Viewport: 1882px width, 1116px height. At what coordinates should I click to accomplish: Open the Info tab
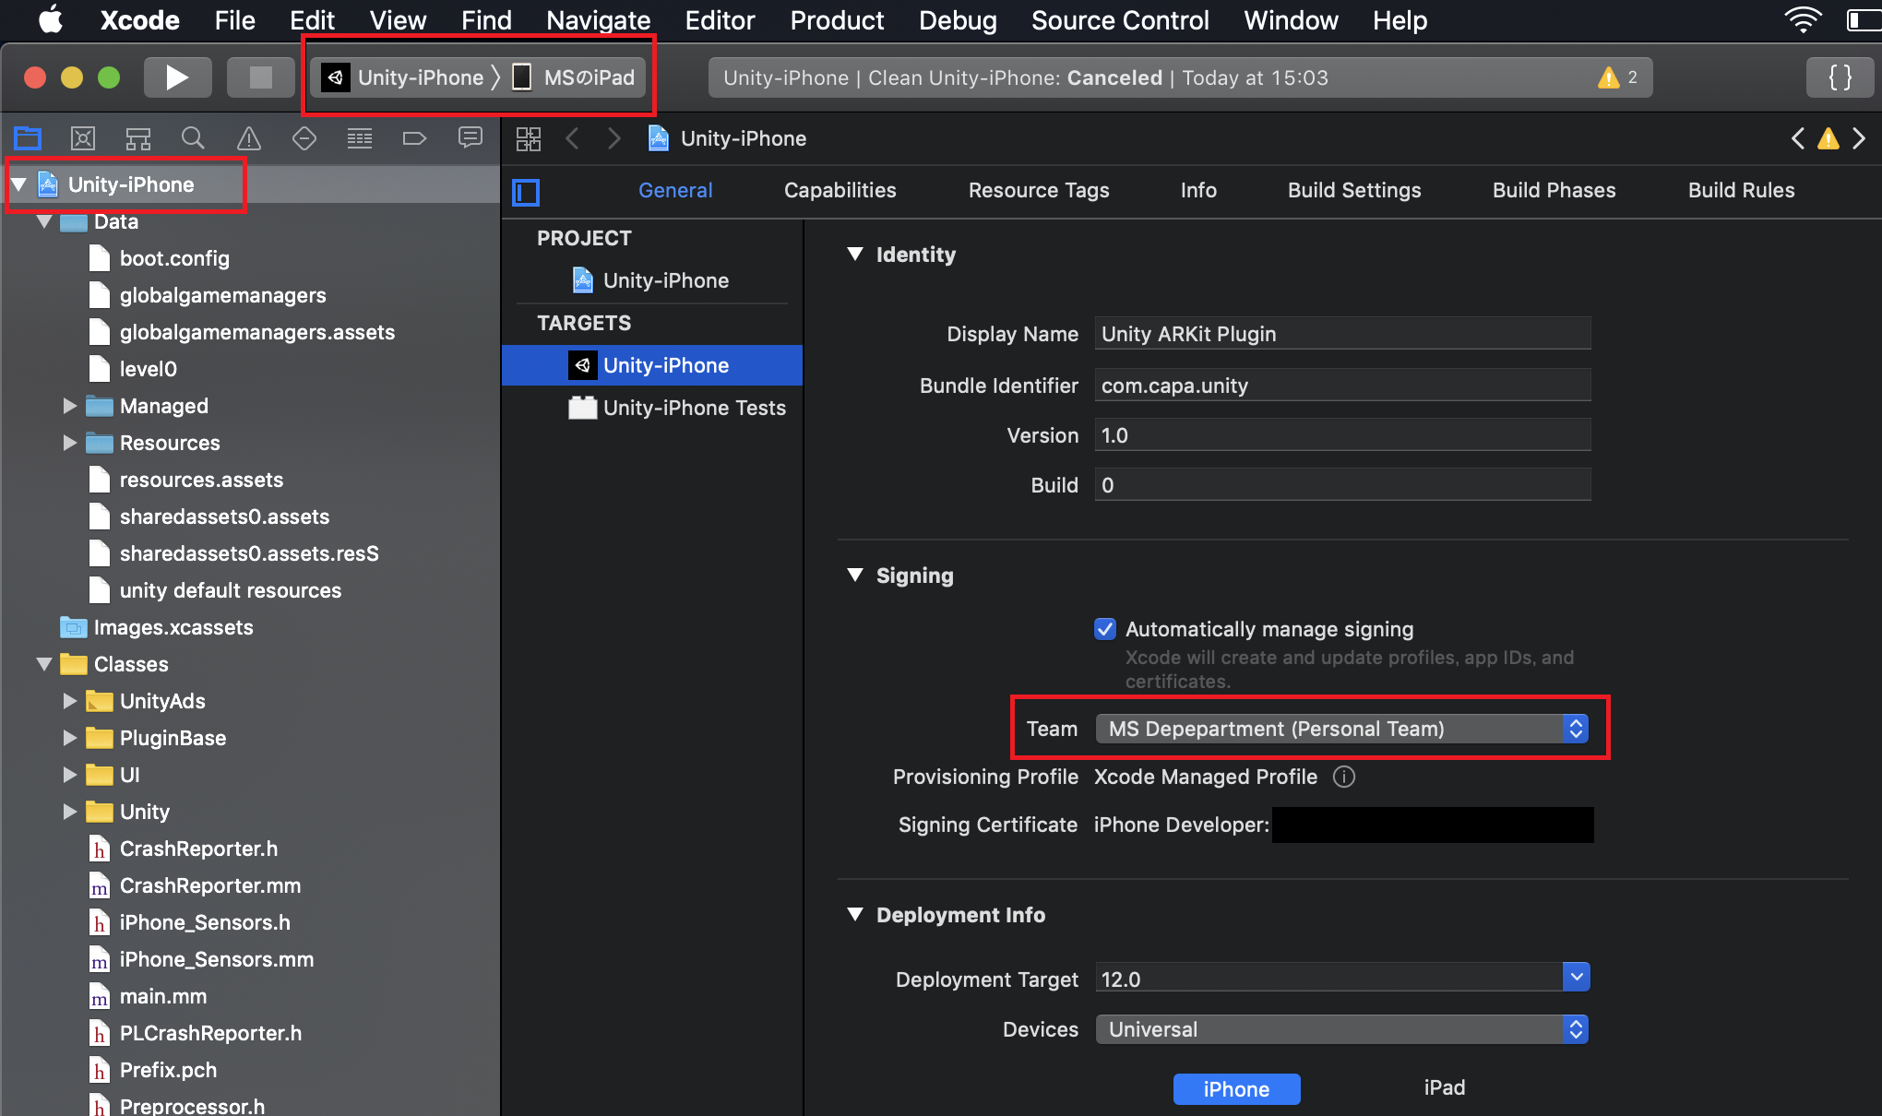click(x=1198, y=191)
